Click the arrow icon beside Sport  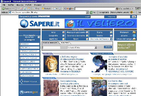pos(87,39)
